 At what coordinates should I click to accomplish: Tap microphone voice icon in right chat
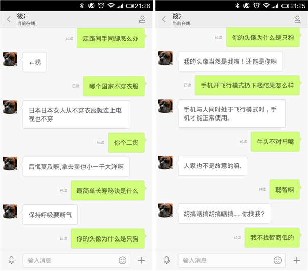[166, 260]
